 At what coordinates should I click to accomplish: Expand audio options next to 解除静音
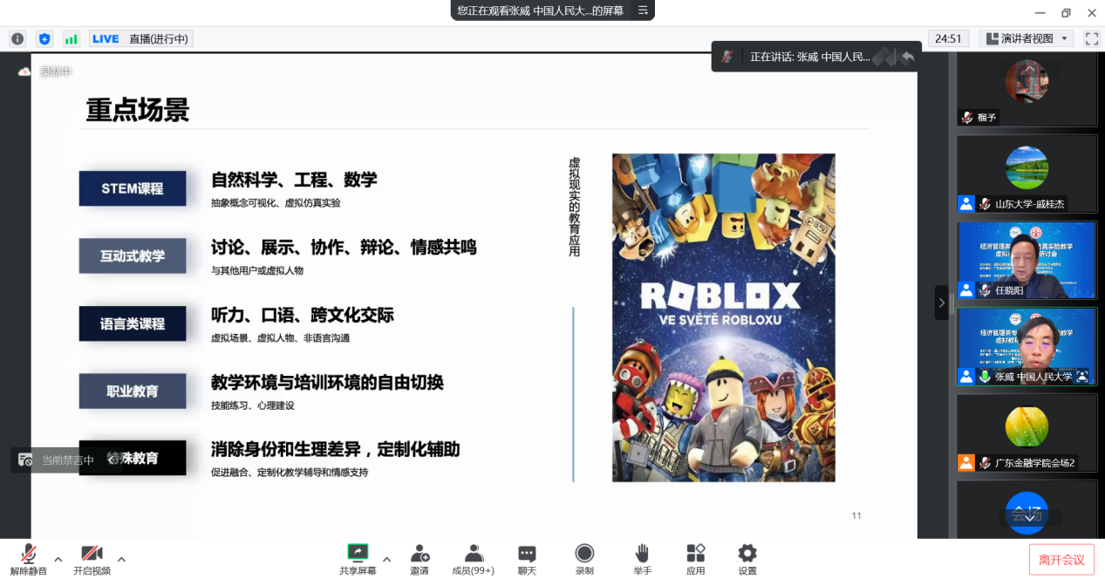click(58, 559)
